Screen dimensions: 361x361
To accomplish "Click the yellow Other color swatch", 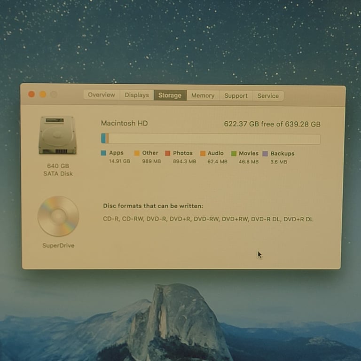I will point(137,153).
